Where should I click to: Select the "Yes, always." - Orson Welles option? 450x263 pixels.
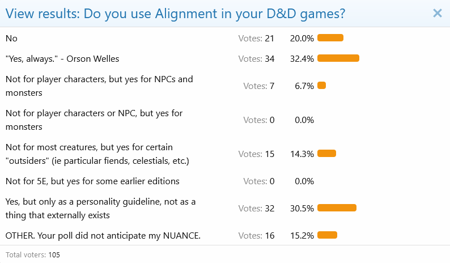62,58
